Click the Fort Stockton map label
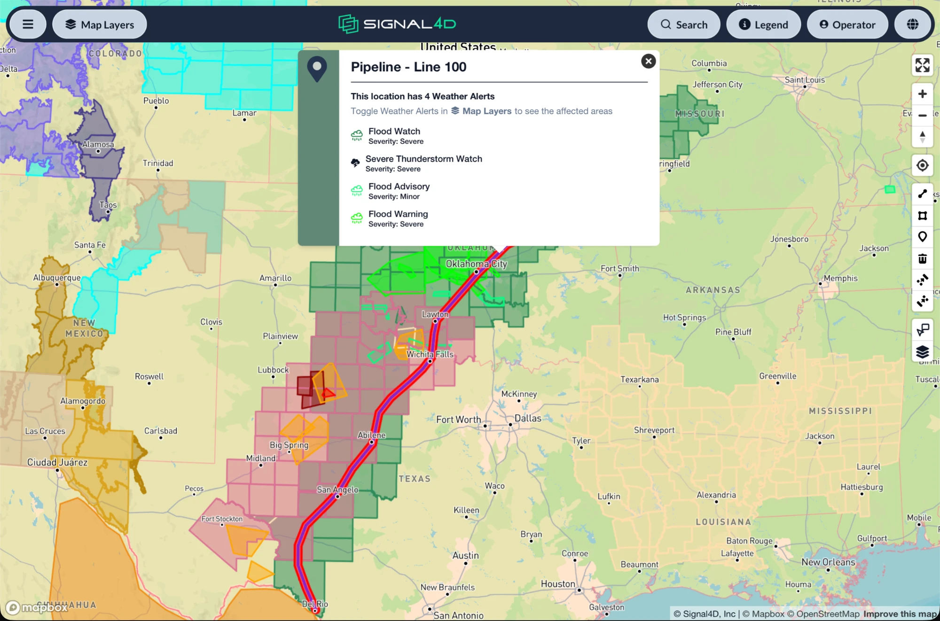Image resolution: width=940 pixels, height=621 pixels. pyautogui.click(x=222, y=519)
